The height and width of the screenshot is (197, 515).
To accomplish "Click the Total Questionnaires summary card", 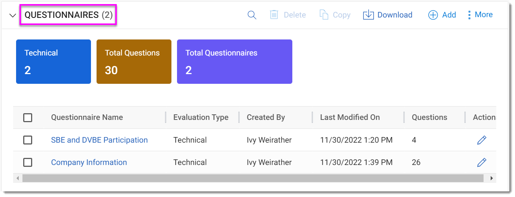I will (x=235, y=61).
